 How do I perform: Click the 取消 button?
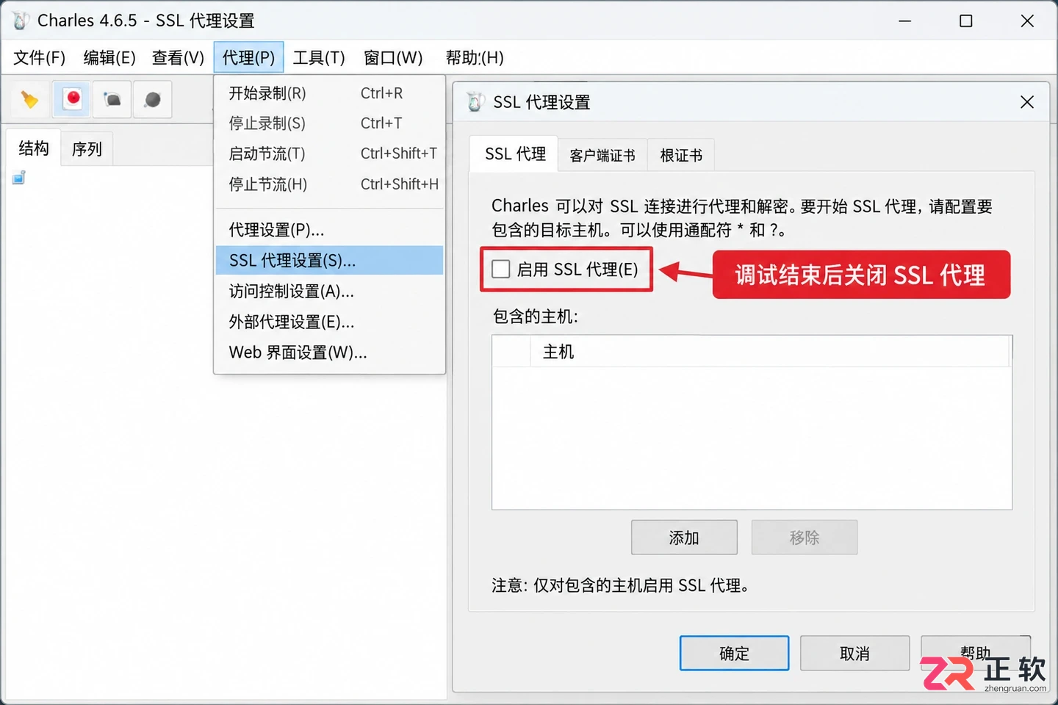(854, 654)
